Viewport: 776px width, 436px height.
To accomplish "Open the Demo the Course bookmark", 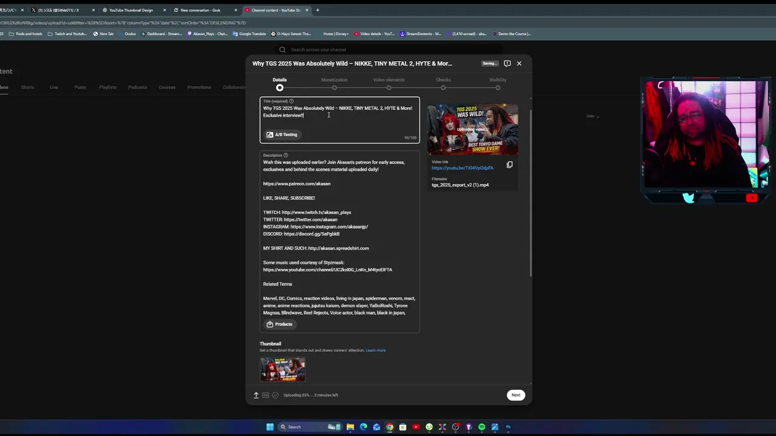I will tap(511, 34).
